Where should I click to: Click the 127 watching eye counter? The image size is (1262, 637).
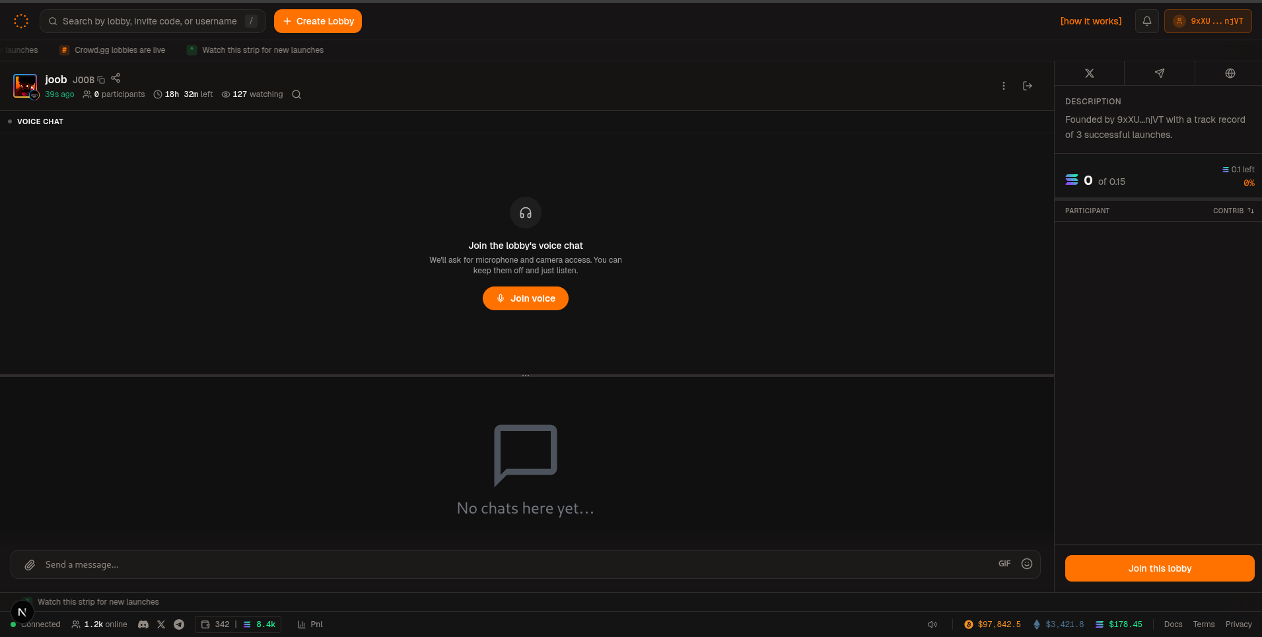252,94
